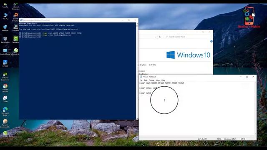267x150 pixels.
Task: Close the Notepad window
Action: [253, 77]
